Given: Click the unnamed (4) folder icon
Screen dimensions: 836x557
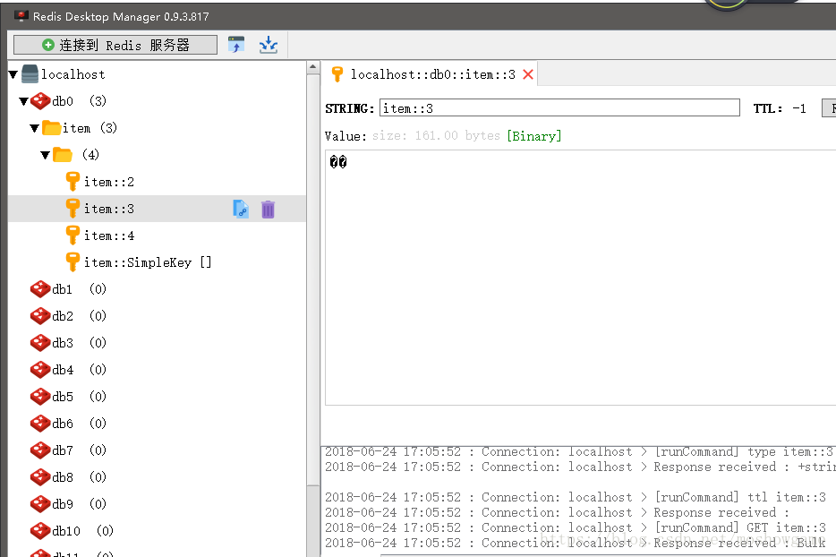Looking at the screenshot, I should pos(63,155).
